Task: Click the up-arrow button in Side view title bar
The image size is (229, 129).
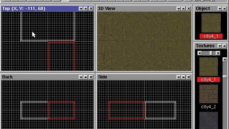Action: (184, 77)
